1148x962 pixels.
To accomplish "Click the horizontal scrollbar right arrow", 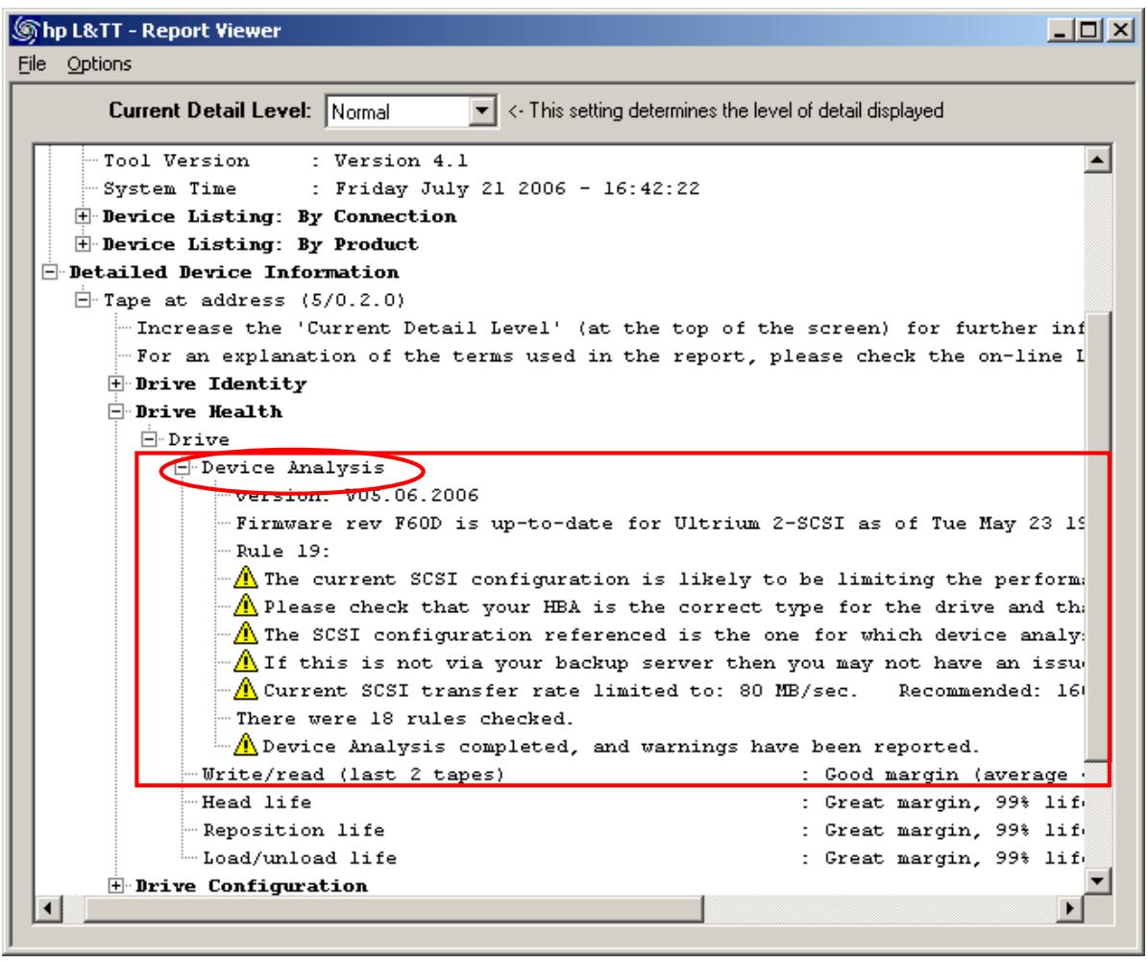I will click(1070, 908).
